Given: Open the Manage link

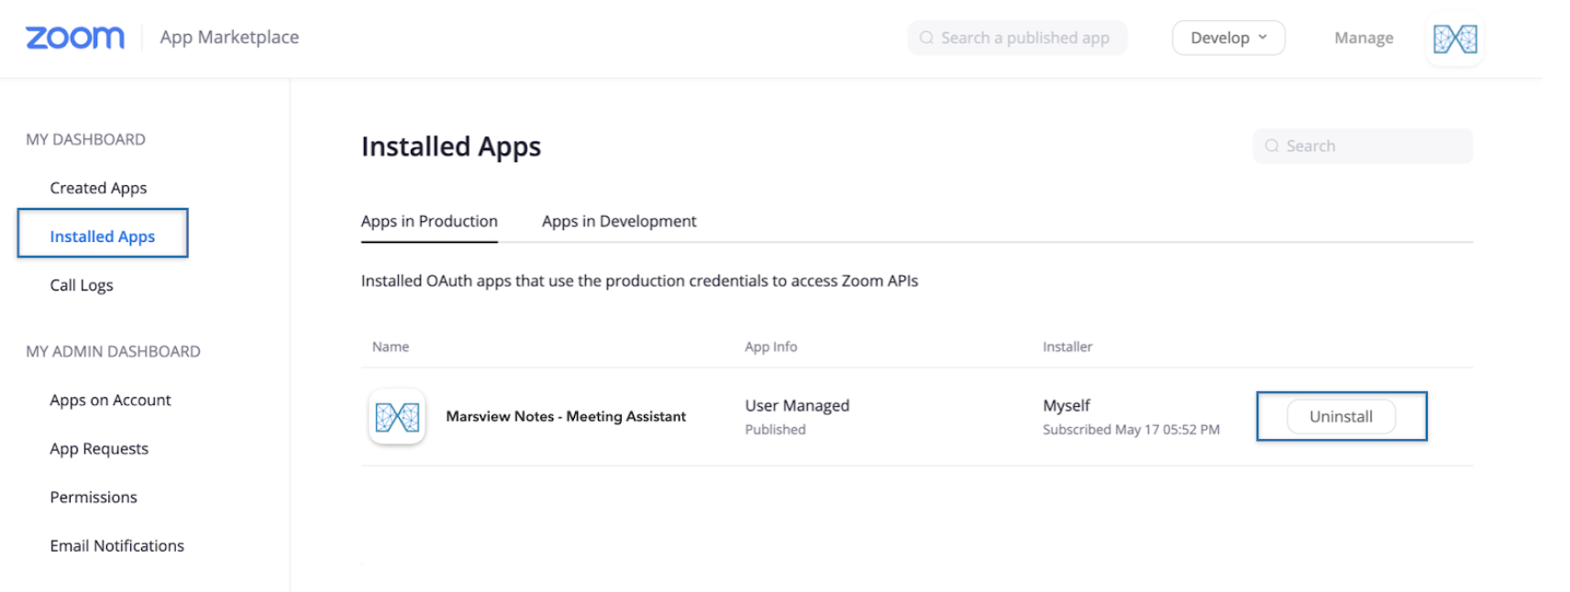Looking at the screenshot, I should point(1364,38).
